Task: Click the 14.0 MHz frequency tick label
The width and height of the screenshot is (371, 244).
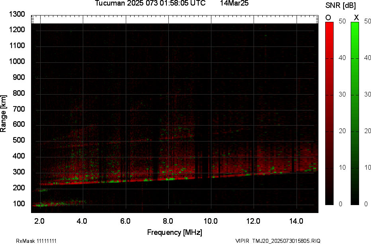Action: pyautogui.click(x=296, y=221)
